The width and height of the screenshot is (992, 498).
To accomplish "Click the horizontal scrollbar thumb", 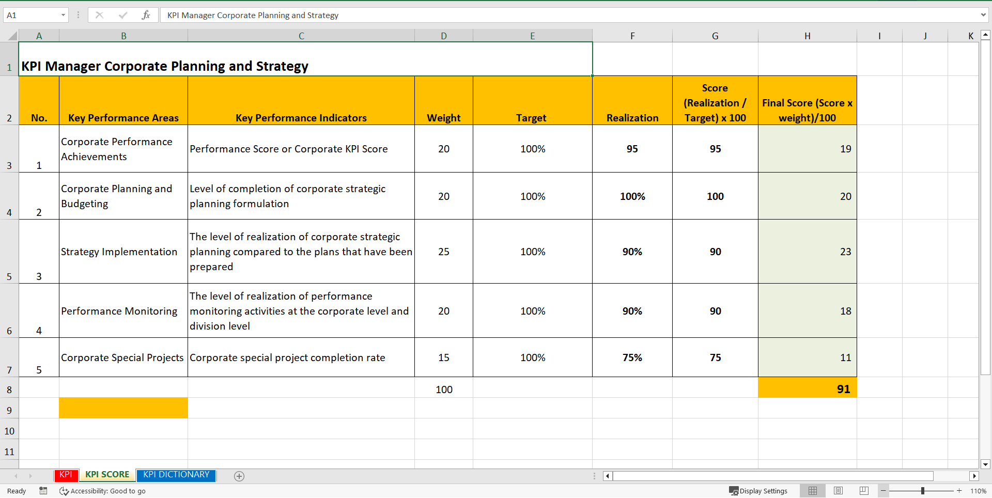I will (773, 476).
